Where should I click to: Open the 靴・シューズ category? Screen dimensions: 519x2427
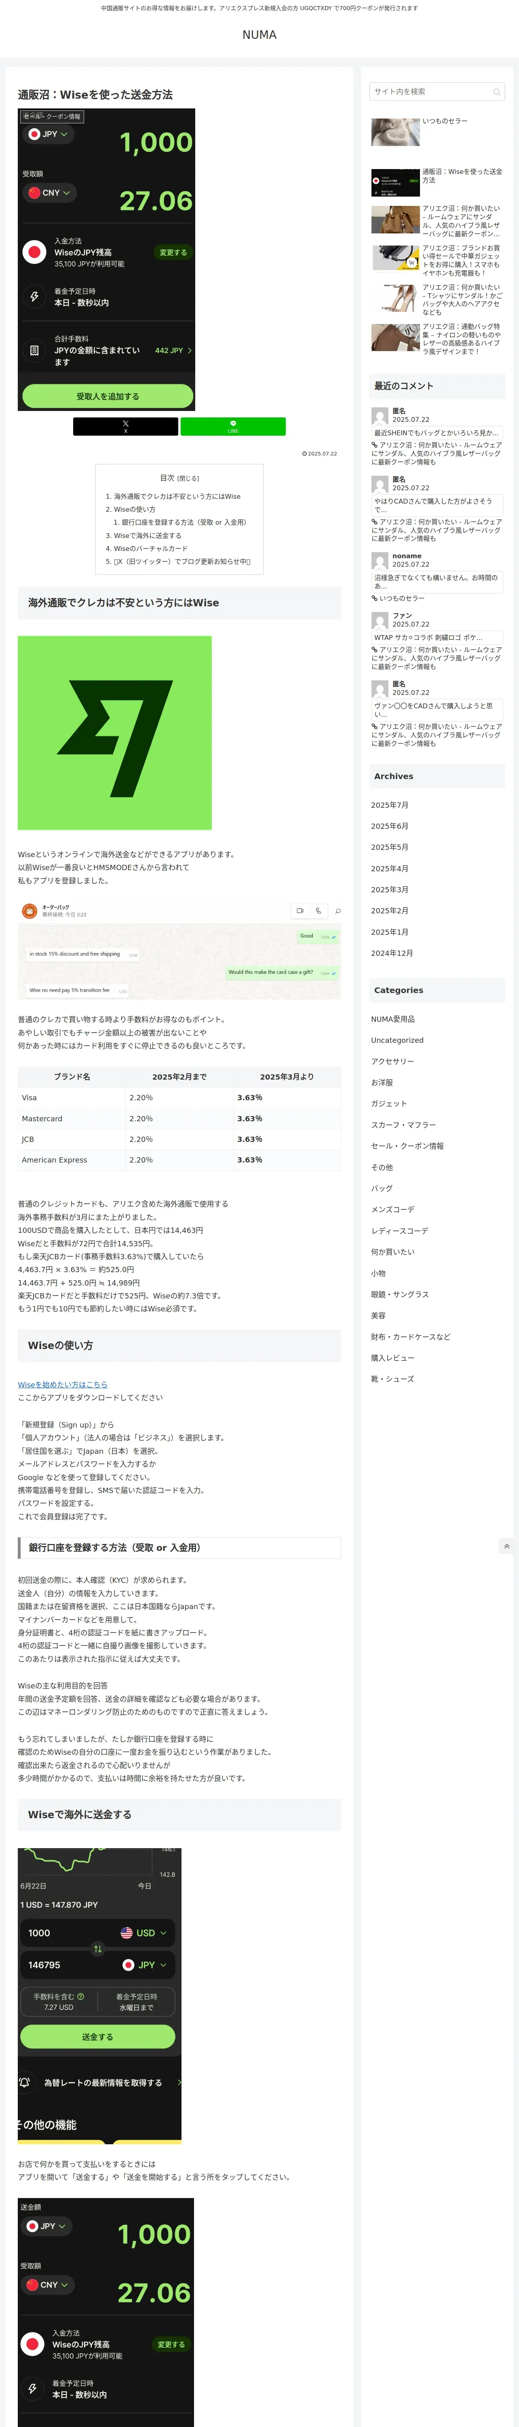[x=393, y=1379]
